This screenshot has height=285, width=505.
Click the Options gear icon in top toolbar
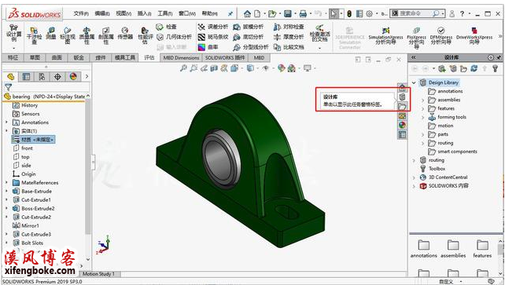[369, 13]
